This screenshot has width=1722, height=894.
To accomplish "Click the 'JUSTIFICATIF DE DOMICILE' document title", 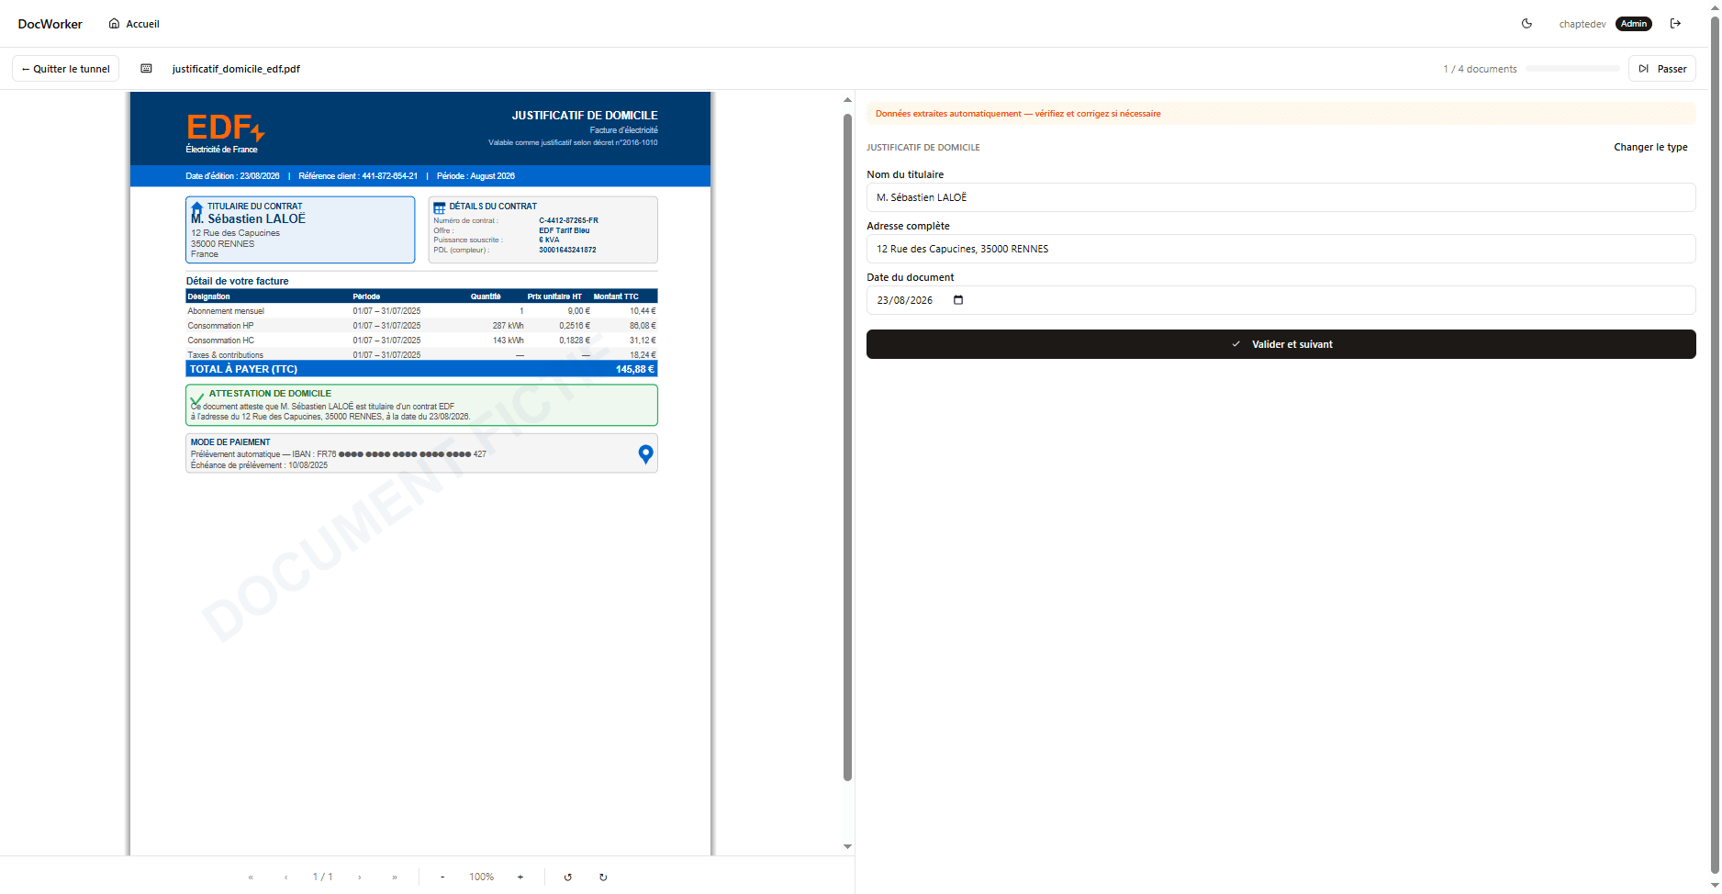I will [x=585, y=116].
